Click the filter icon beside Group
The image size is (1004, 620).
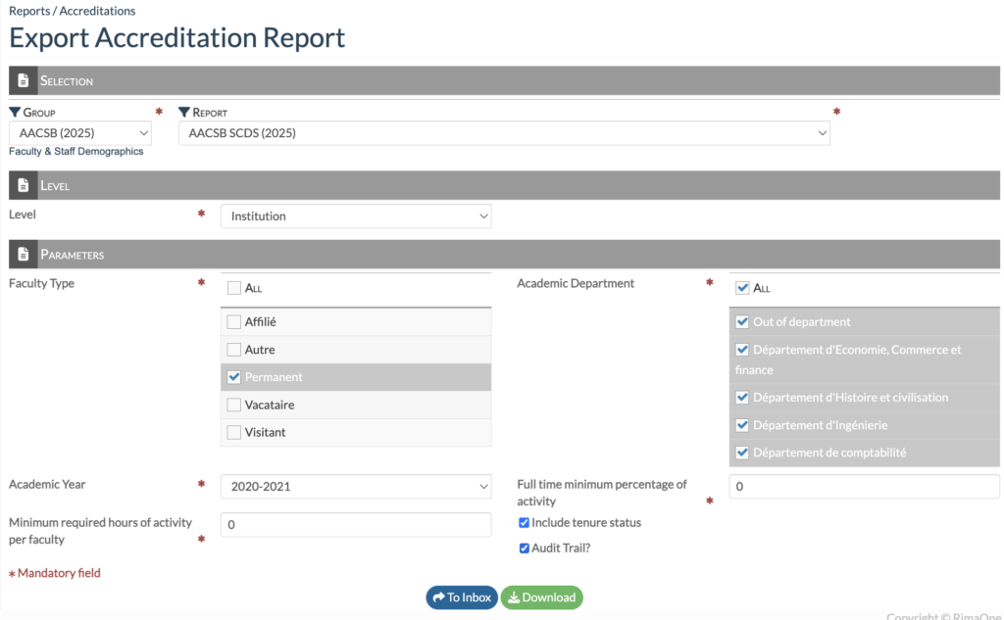pyautogui.click(x=15, y=113)
